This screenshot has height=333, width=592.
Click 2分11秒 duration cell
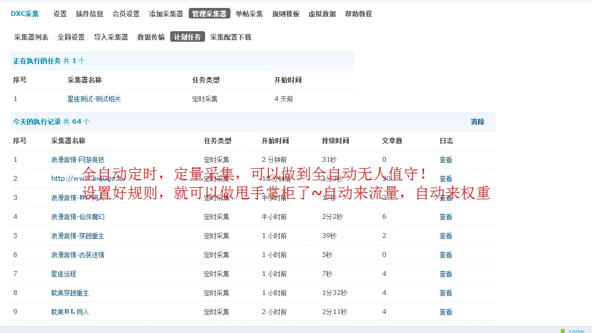[x=335, y=312]
